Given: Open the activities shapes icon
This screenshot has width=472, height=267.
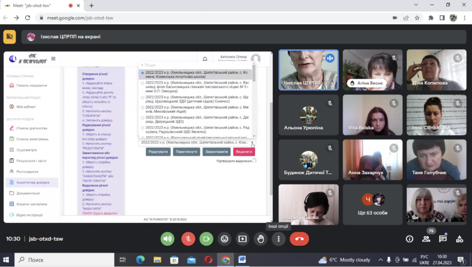Looking at the screenshot, I should click(x=460, y=239).
